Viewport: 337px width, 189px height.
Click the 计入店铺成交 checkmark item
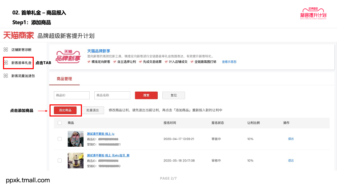(176, 62)
